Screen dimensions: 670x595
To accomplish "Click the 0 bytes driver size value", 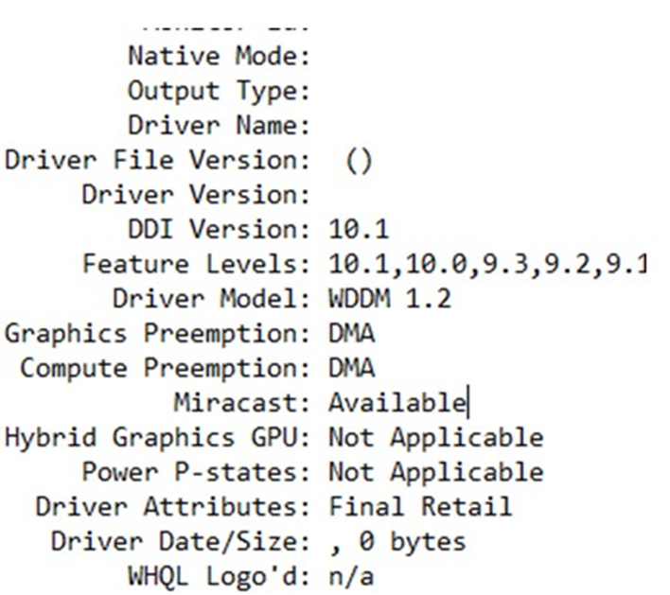I will click(x=413, y=542).
